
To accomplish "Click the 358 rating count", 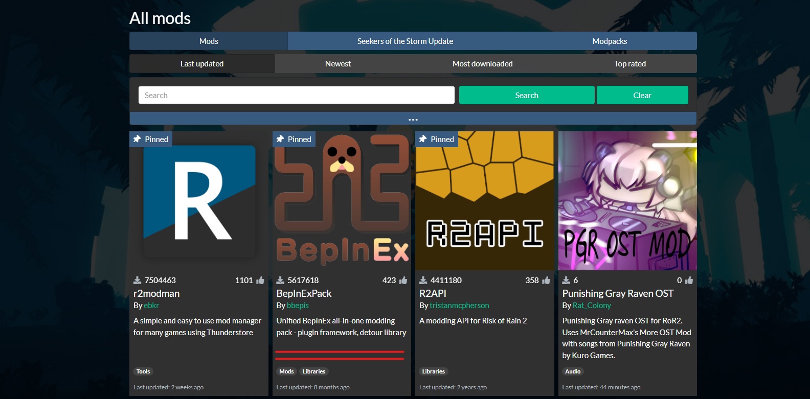I will click(532, 280).
